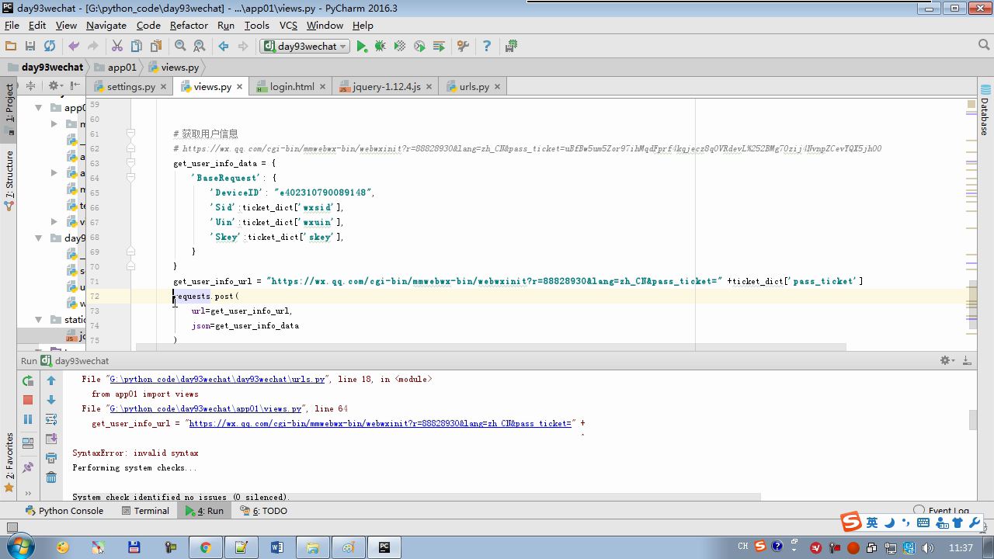Open the Find magnifier in the toolbar
The width and height of the screenshot is (994, 559).
180,47
